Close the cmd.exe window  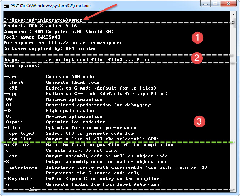[228, 4]
